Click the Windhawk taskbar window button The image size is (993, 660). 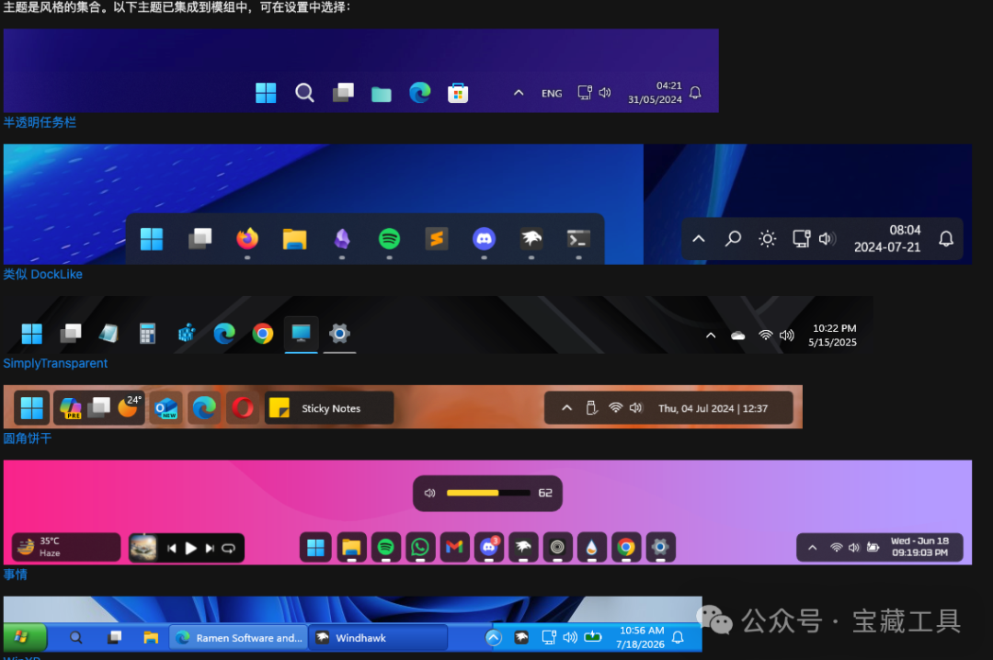pos(378,638)
